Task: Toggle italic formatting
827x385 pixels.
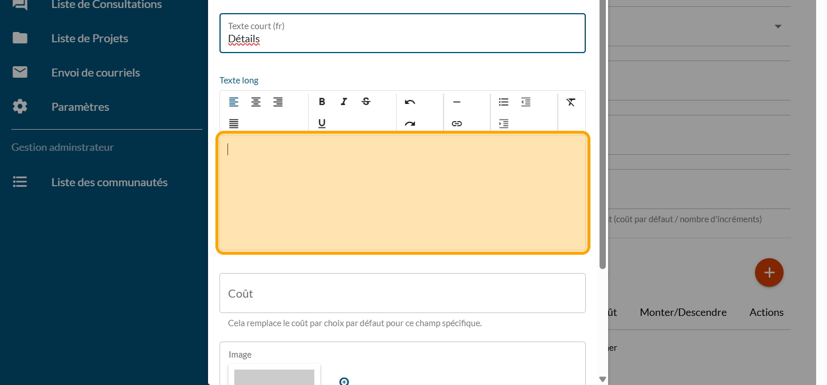Action: [x=343, y=102]
